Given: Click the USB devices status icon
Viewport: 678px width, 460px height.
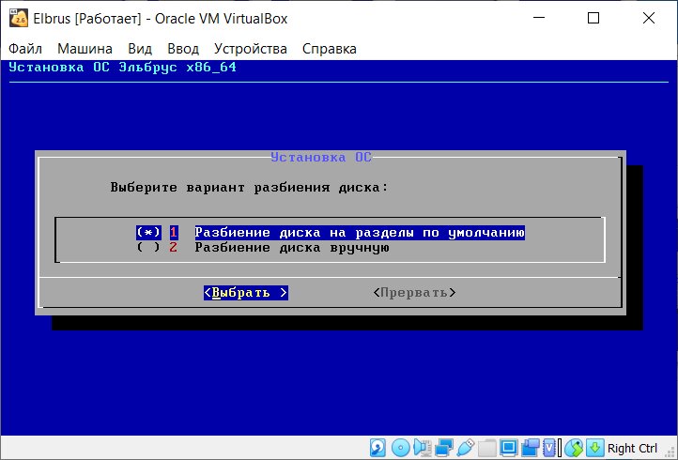Looking at the screenshot, I should click(x=466, y=448).
